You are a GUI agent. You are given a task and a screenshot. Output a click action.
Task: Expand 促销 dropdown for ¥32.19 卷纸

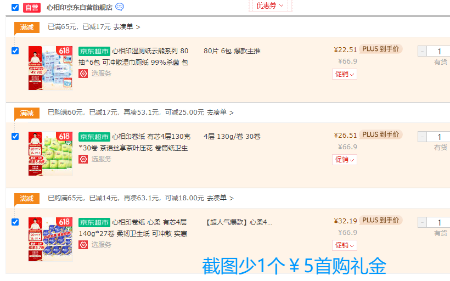(345, 245)
